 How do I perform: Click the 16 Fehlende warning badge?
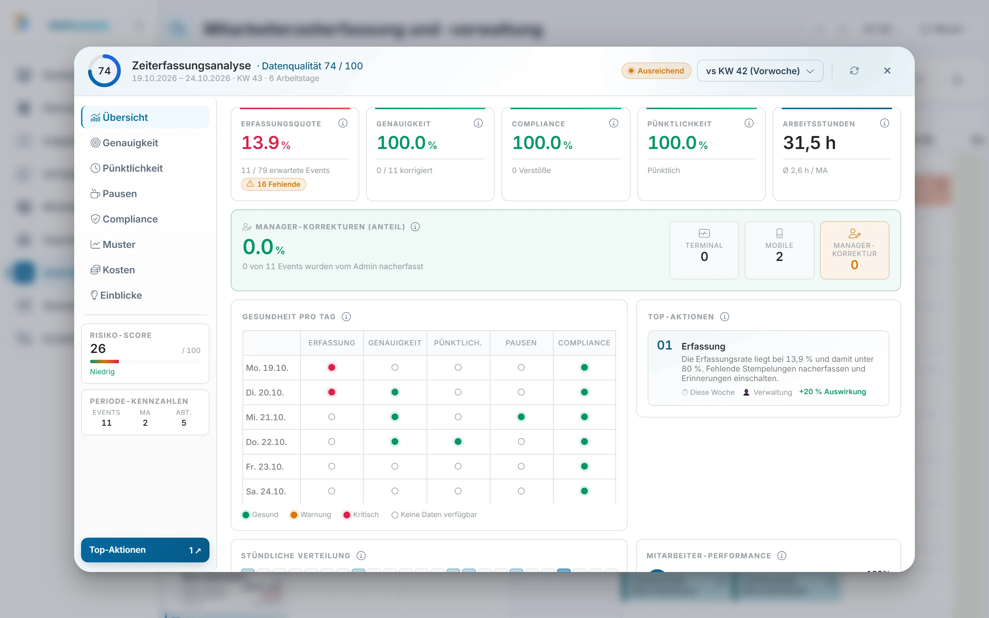[273, 184]
